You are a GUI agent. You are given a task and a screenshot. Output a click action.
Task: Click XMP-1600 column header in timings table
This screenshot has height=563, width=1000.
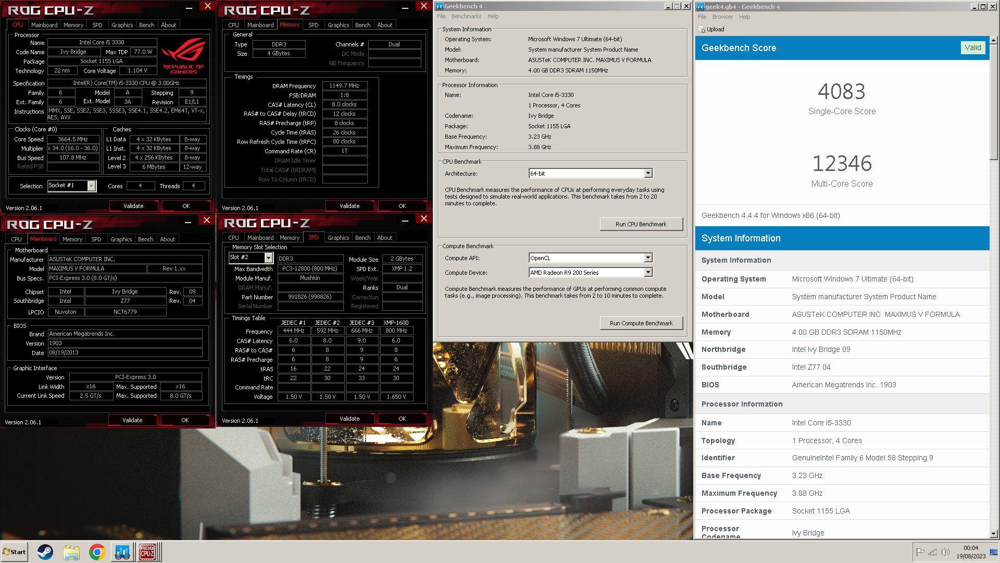point(396,323)
